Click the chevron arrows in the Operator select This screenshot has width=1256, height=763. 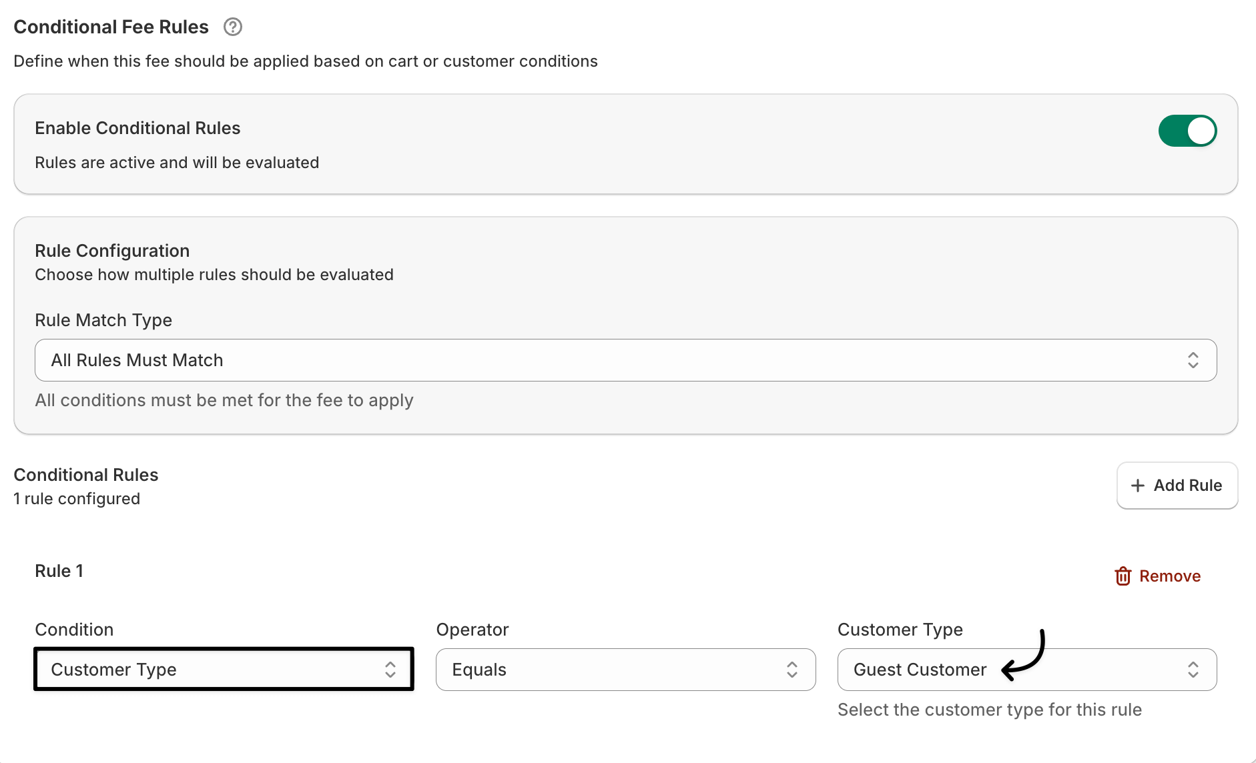(x=792, y=670)
